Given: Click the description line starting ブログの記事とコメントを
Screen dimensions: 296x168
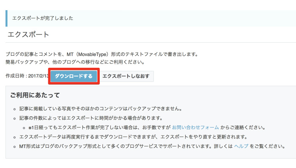Looking at the screenshot, I should pyautogui.click(x=102, y=54).
